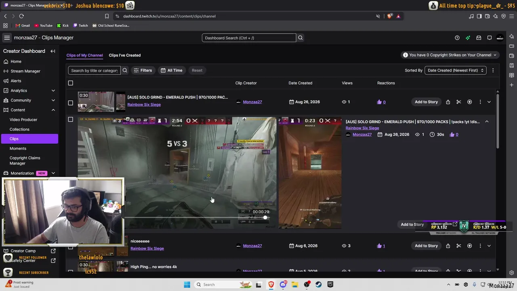
Task: Open more options for the first clip
Action: 480,102
